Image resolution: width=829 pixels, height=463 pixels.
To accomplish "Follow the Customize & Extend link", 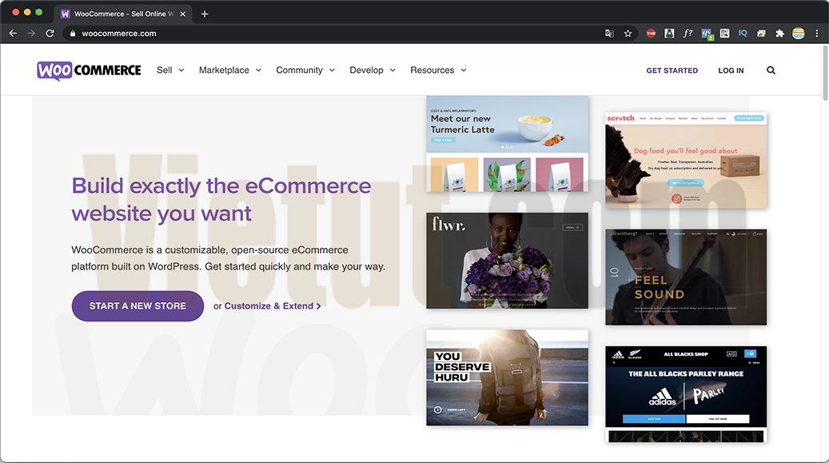I will pos(272,306).
